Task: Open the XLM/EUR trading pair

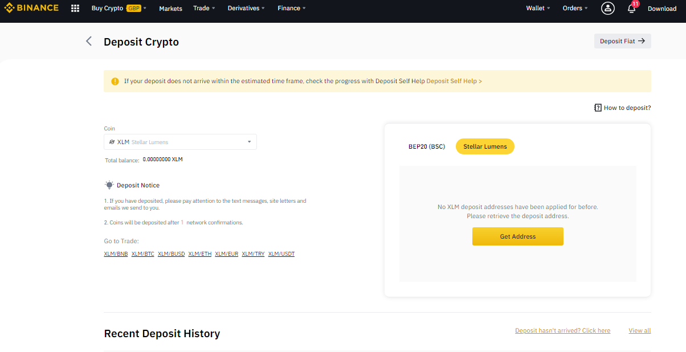Action: click(x=227, y=254)
